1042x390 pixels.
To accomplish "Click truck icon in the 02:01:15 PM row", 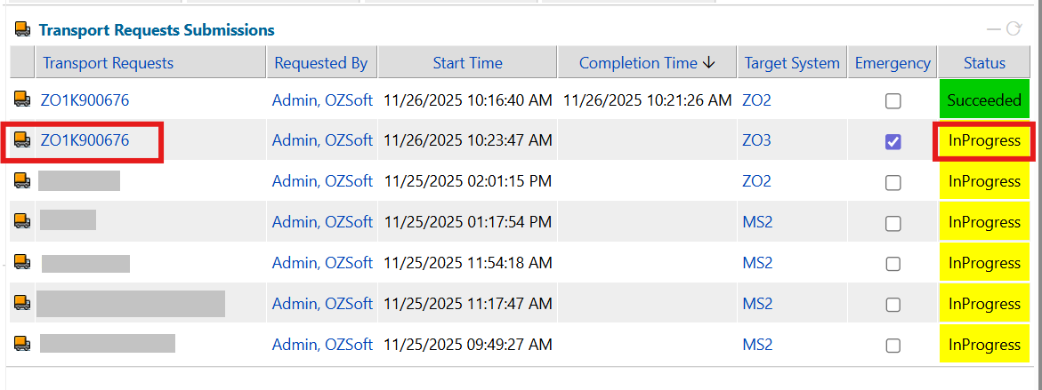I will coord(21,181).
